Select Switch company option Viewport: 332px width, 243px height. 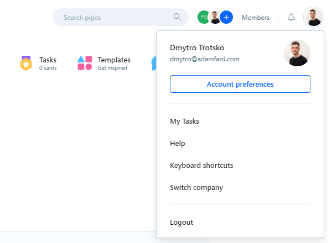[x=196, y=187]
